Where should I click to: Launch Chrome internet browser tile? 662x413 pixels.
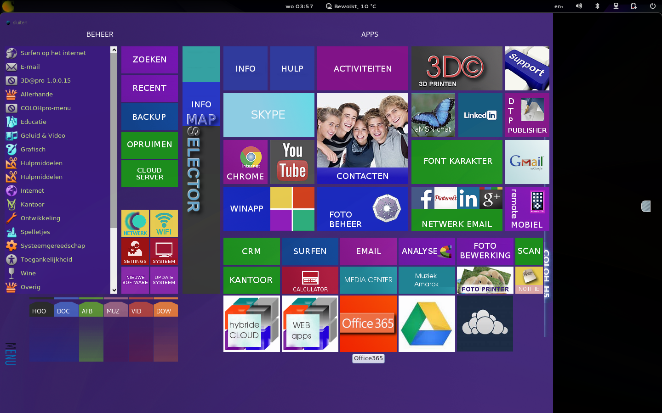point(245,162)
